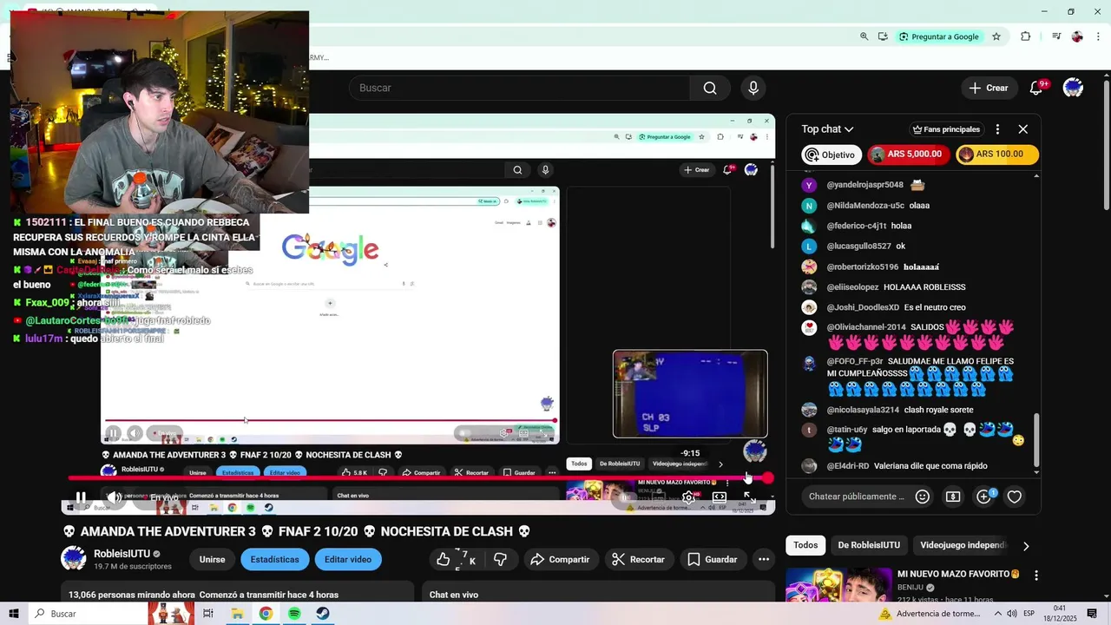Open the Objetivo goal chip in chat
Image resolution: width=1111 pixels, height=625 pixels.
pos(832,155)
